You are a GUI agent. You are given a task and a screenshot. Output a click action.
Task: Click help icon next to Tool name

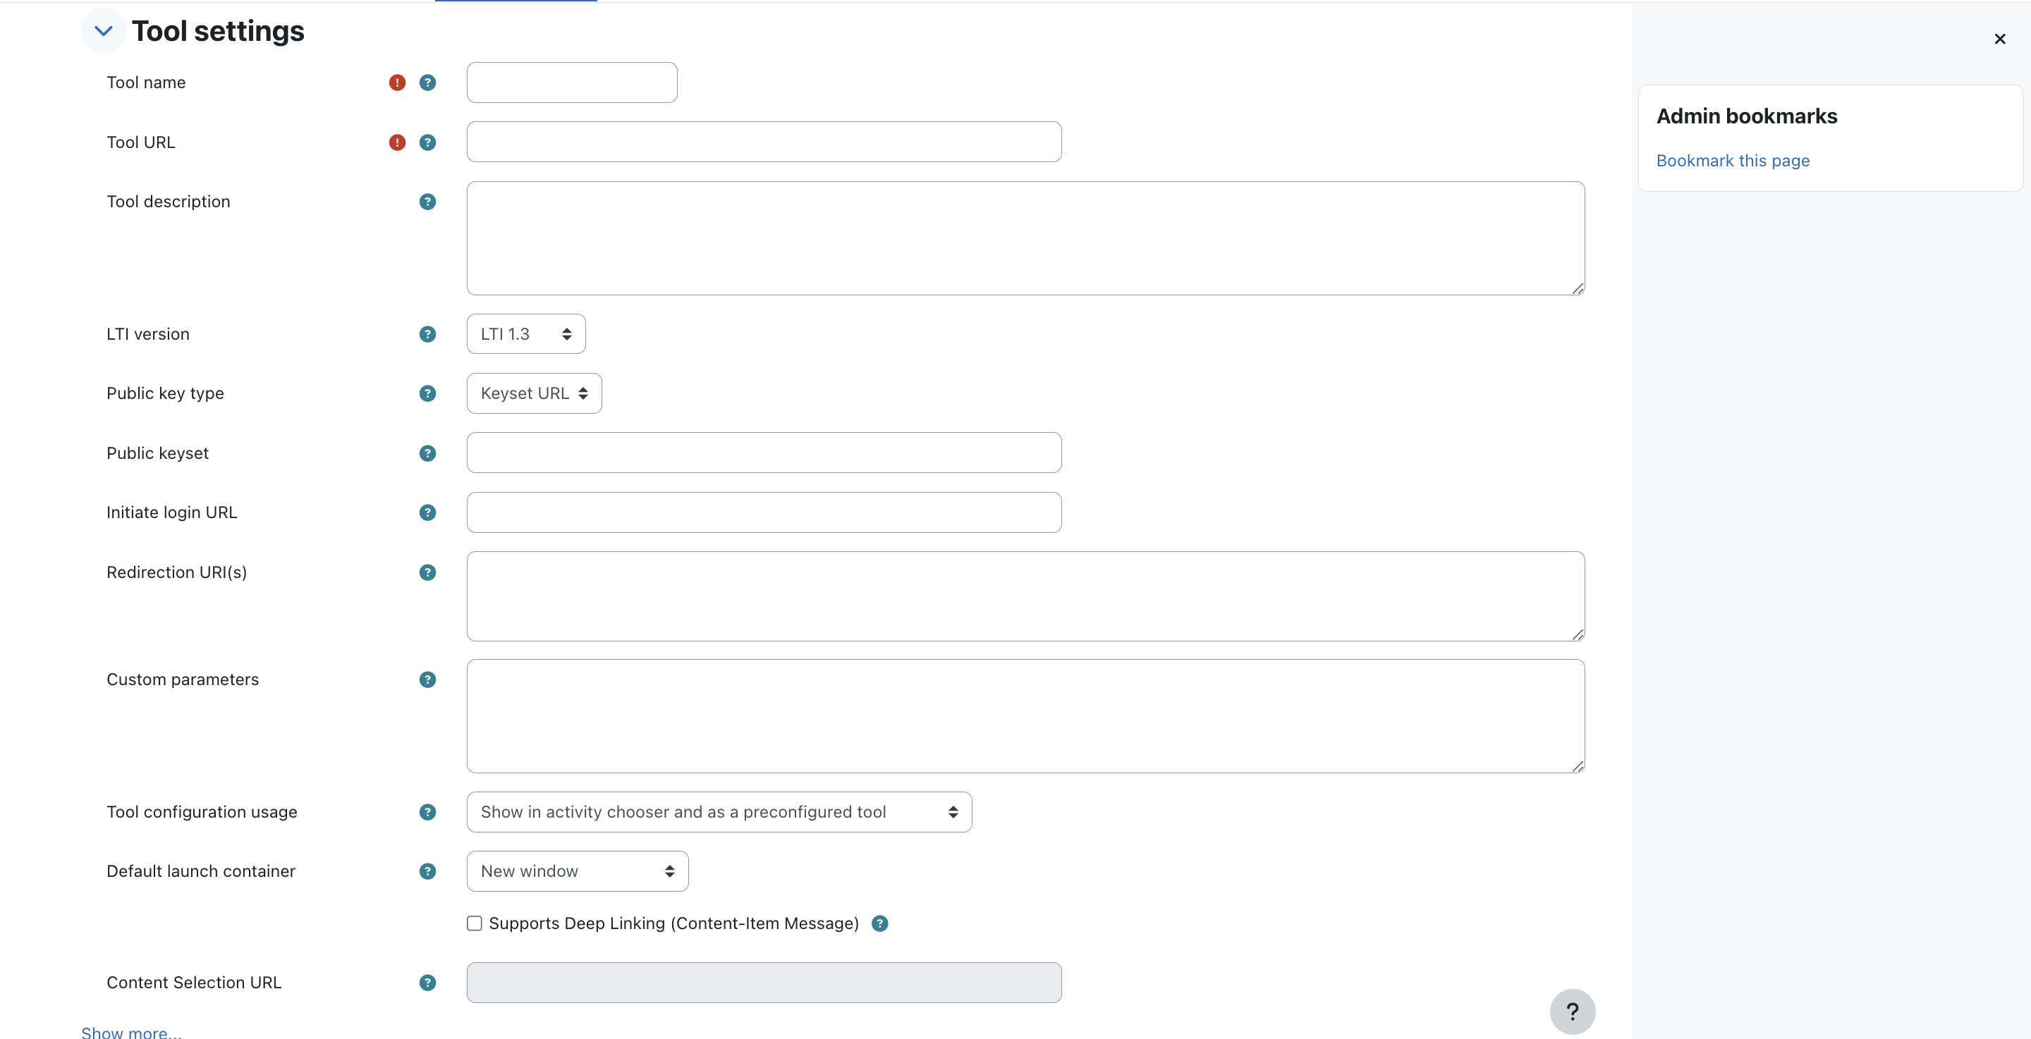pyautogui.click(x=427, y=82)
